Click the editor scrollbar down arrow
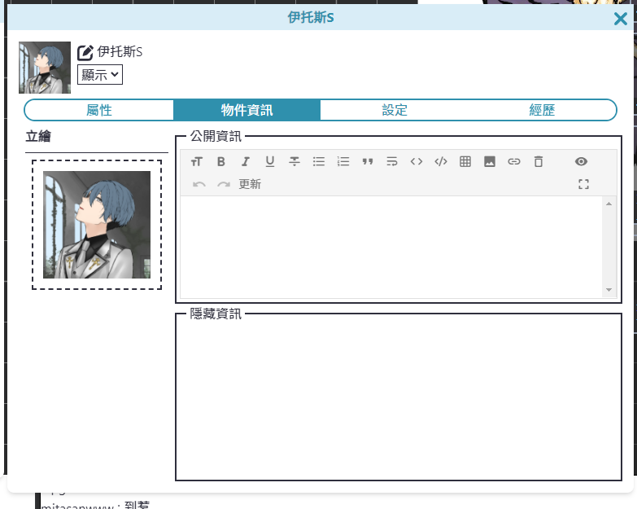This screenshot has width=637, height=509. pyautogui.click(x=609, y=290)
